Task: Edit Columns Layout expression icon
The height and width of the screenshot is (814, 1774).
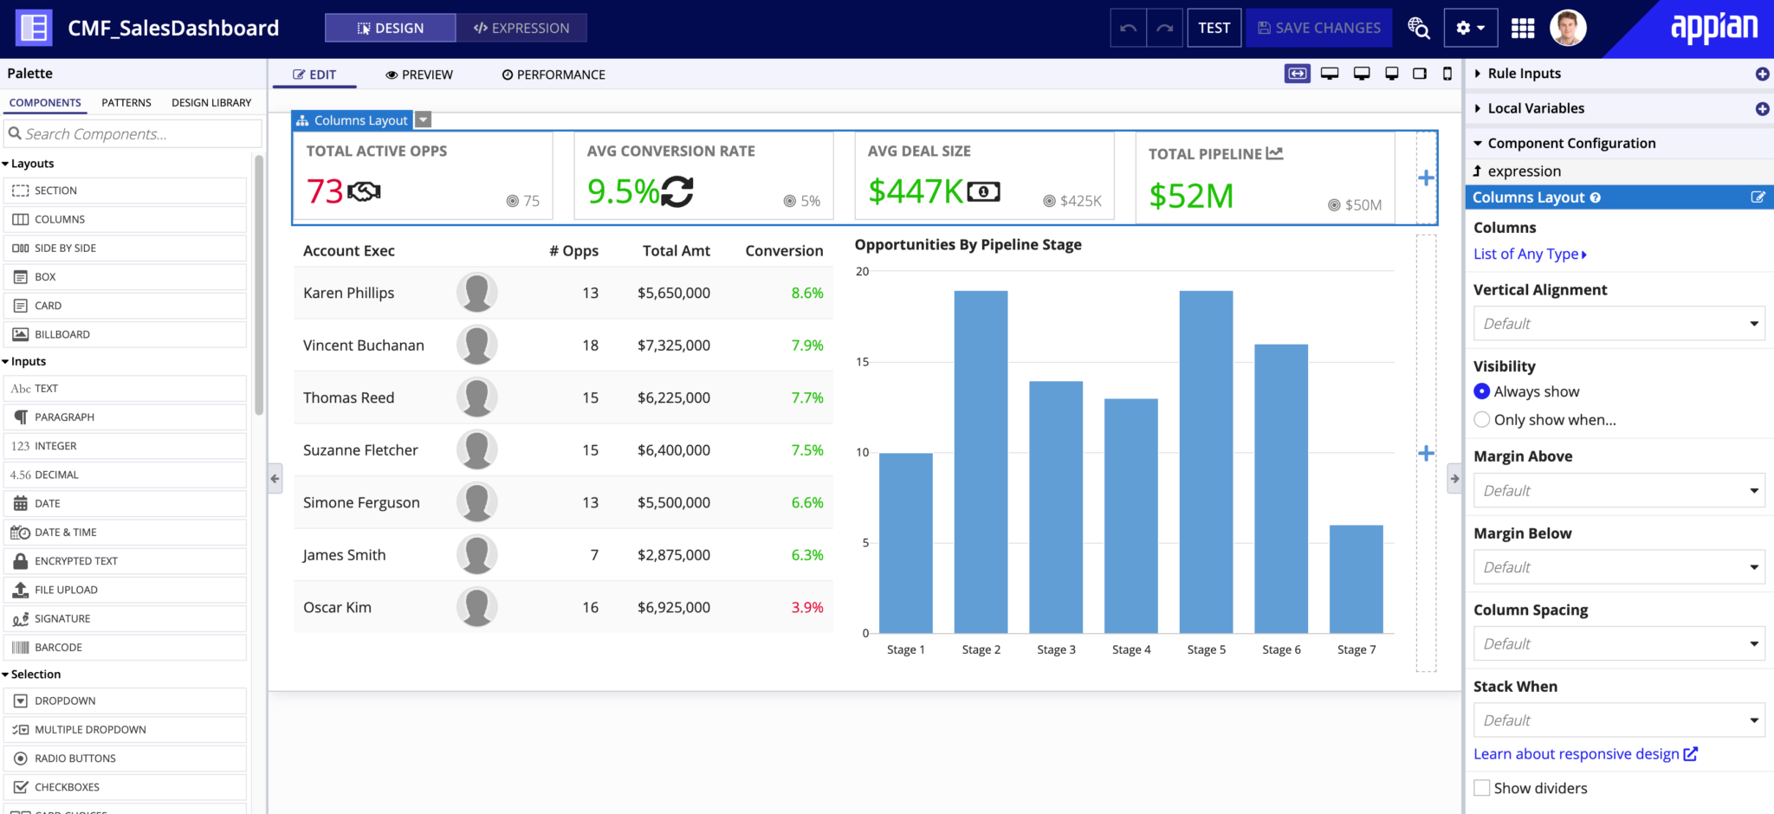Action: click(x=1758, y=197)
